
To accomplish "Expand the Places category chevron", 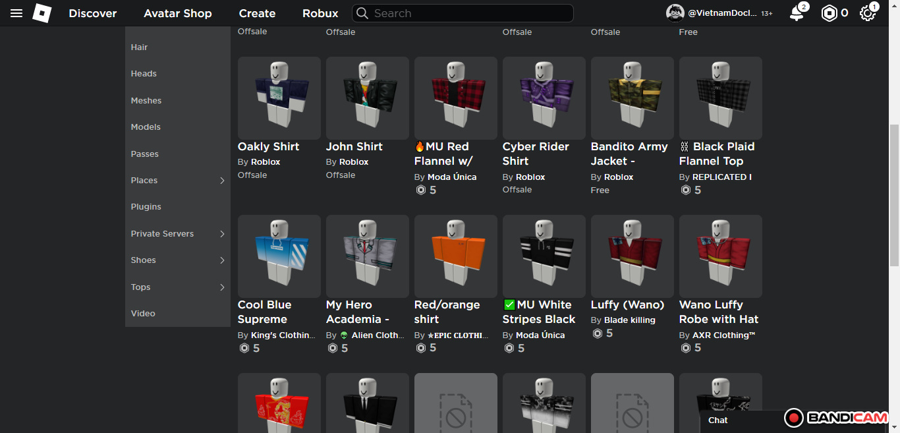I will [222, 181].
